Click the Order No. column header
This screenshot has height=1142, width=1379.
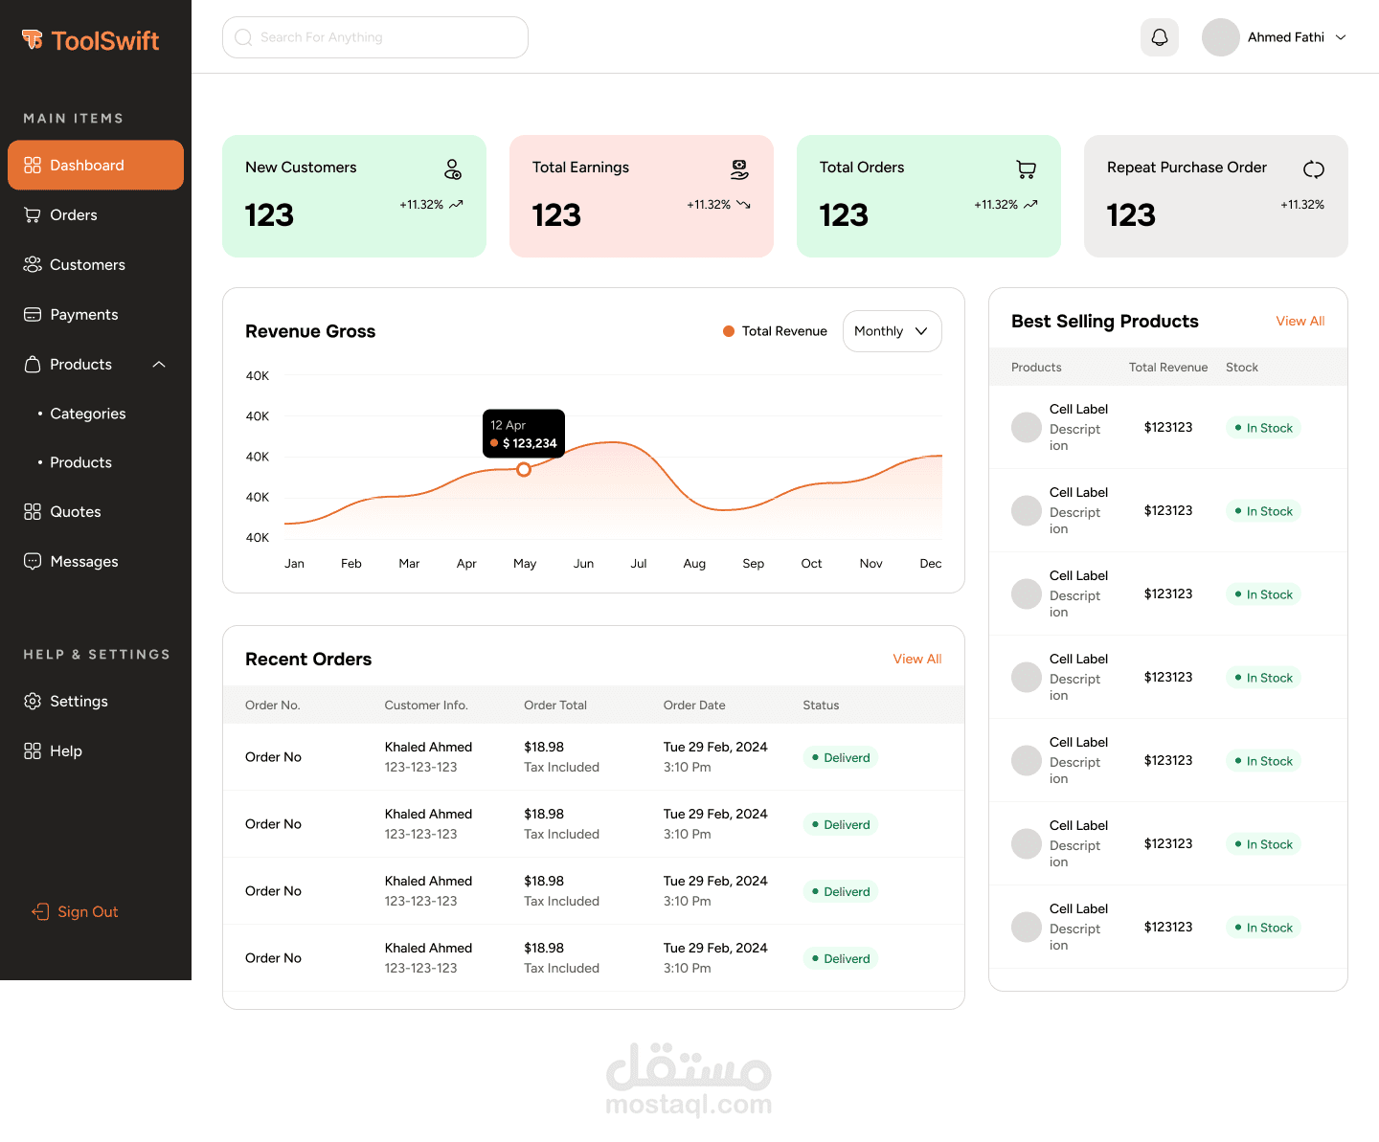coord(273,705)
